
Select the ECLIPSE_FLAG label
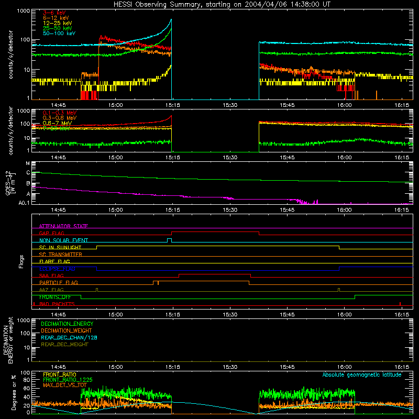[x=57, y=269]
